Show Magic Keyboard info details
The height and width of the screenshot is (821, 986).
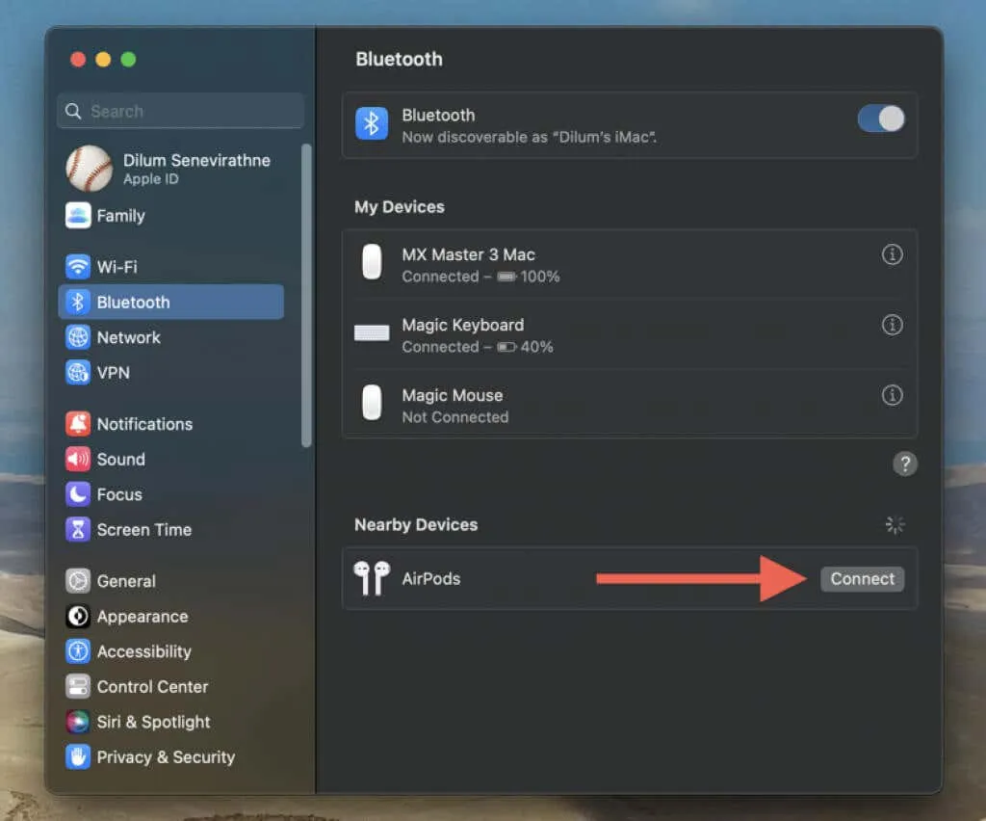pos(893,326)
